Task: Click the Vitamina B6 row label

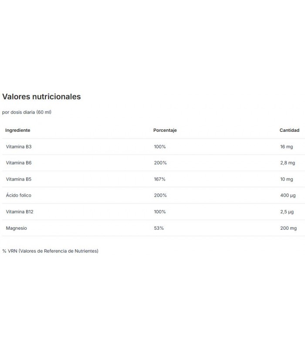Action: click(19, 163)
